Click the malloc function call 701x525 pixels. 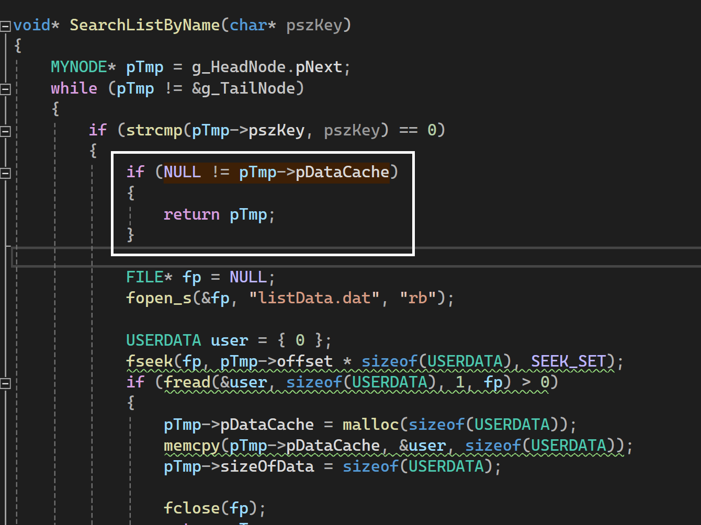click(x=370, y=425)
